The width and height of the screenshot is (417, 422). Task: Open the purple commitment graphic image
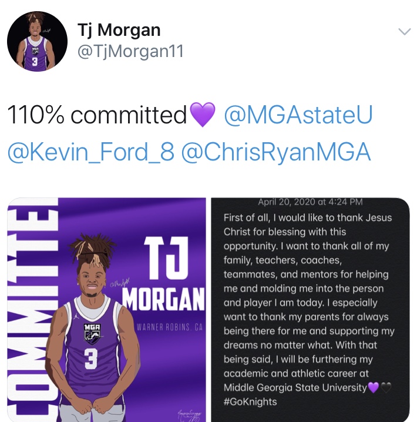(106, 310)
